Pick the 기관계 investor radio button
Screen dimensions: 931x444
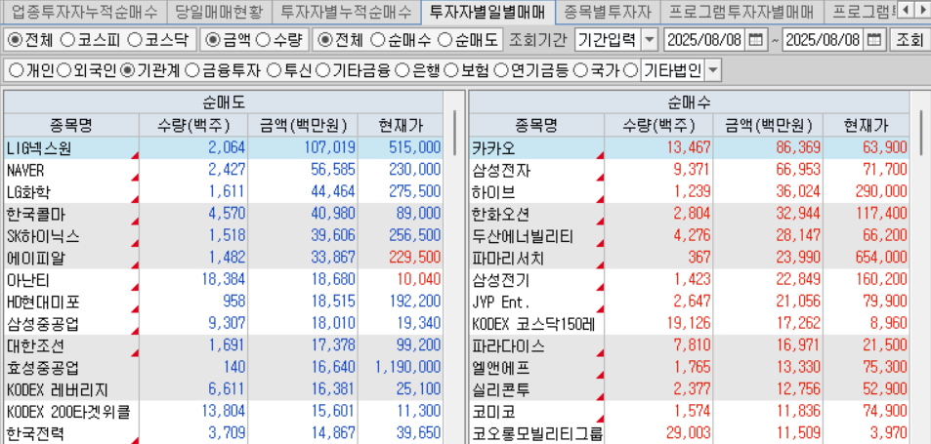click(x=126, y=71)
